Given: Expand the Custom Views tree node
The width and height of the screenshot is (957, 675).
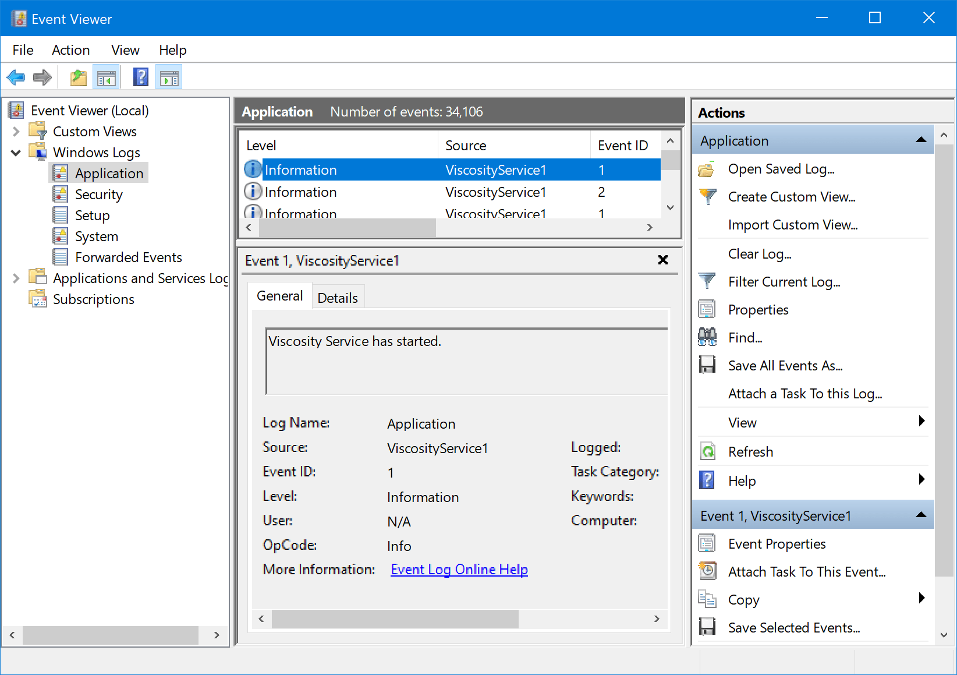Looking at the screenshot, I should coord(16,132).
